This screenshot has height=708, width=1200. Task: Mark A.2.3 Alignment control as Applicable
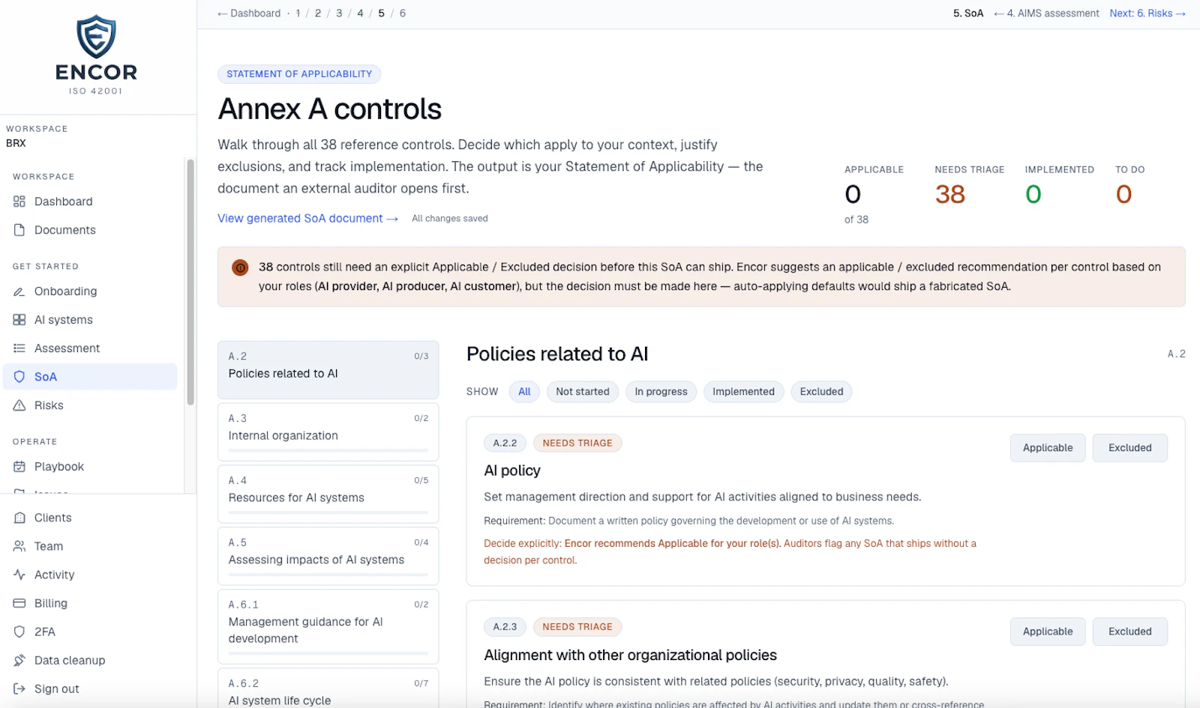pos(1048,632)
